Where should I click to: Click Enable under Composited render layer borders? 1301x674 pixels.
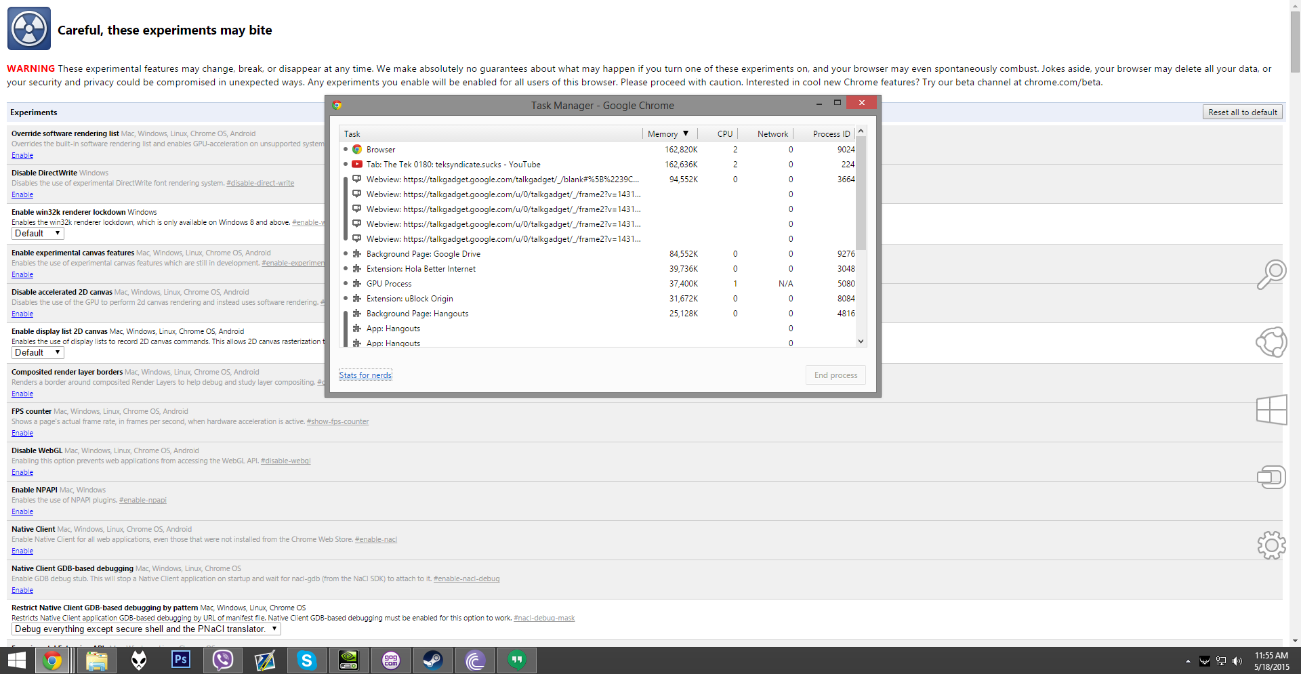click(x=22, y=394)
